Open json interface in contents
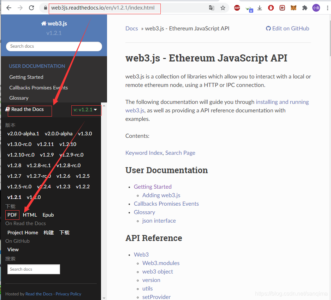The height and width of the screenshot is (300, 331). (x=159, y=220)
